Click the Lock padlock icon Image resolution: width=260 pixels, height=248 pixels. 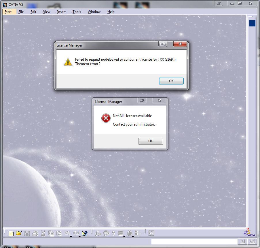(130, 233)
